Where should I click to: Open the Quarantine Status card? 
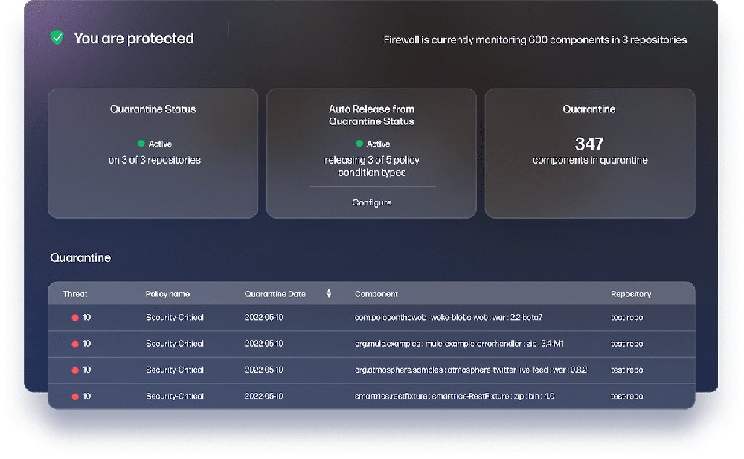coord(153,153)
